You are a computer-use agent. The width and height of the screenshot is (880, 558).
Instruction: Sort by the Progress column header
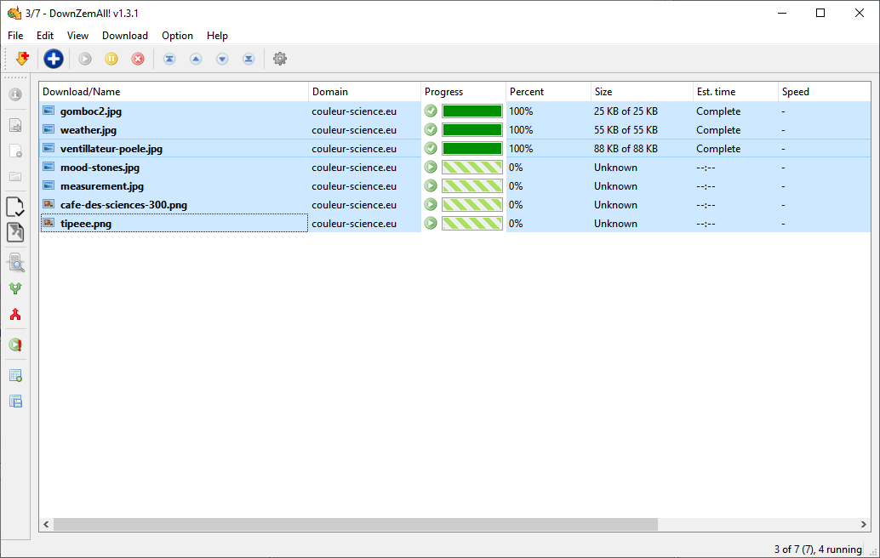464,91
